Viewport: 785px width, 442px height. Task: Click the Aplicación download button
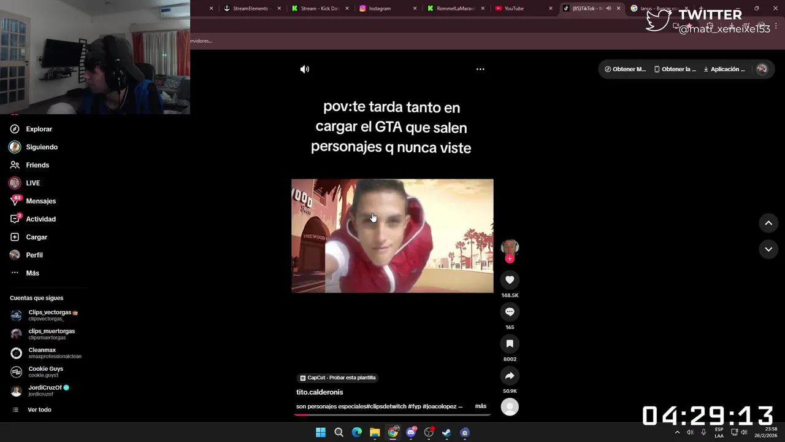click(x=724, y=69)
